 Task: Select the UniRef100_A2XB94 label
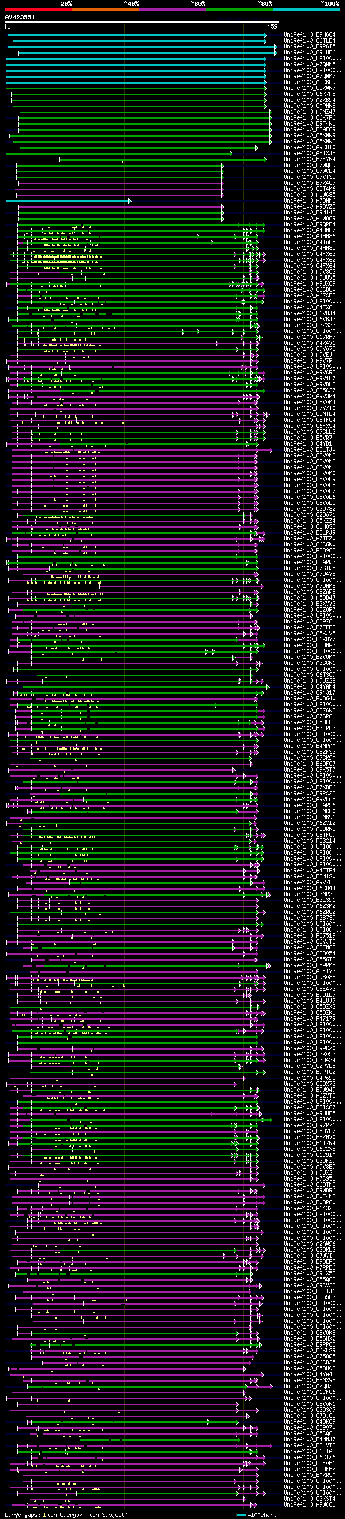coord(309,100)
